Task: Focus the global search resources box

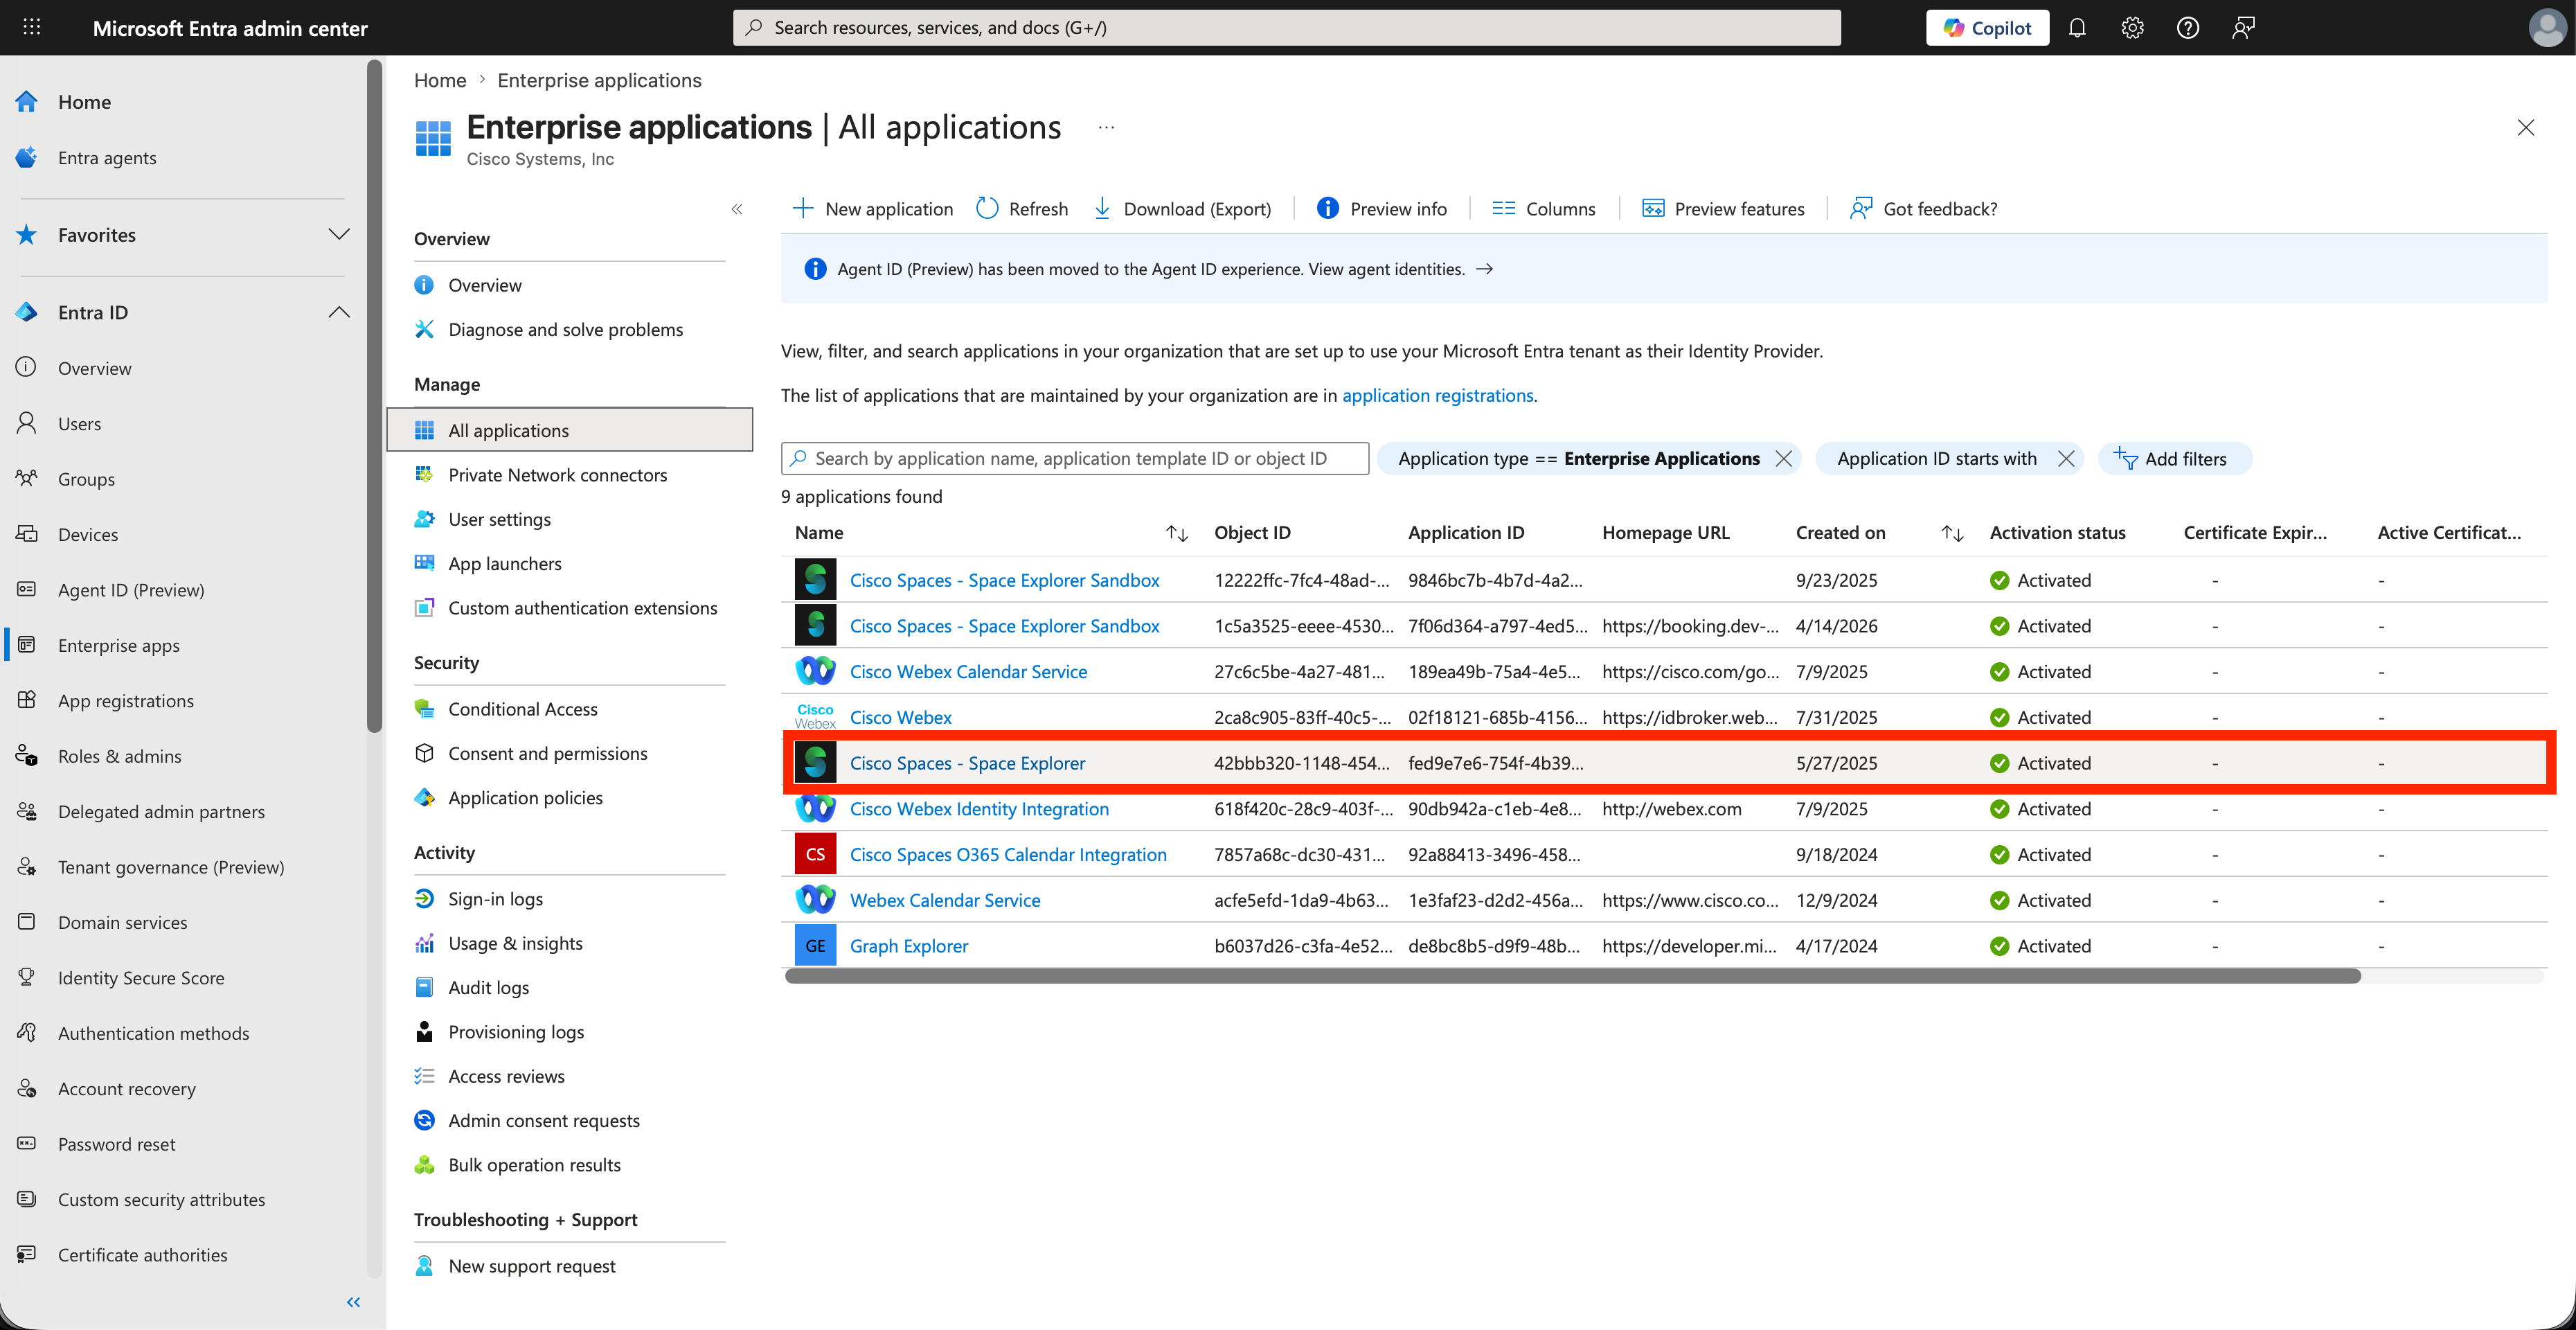Action: [x=1286, y=27]
